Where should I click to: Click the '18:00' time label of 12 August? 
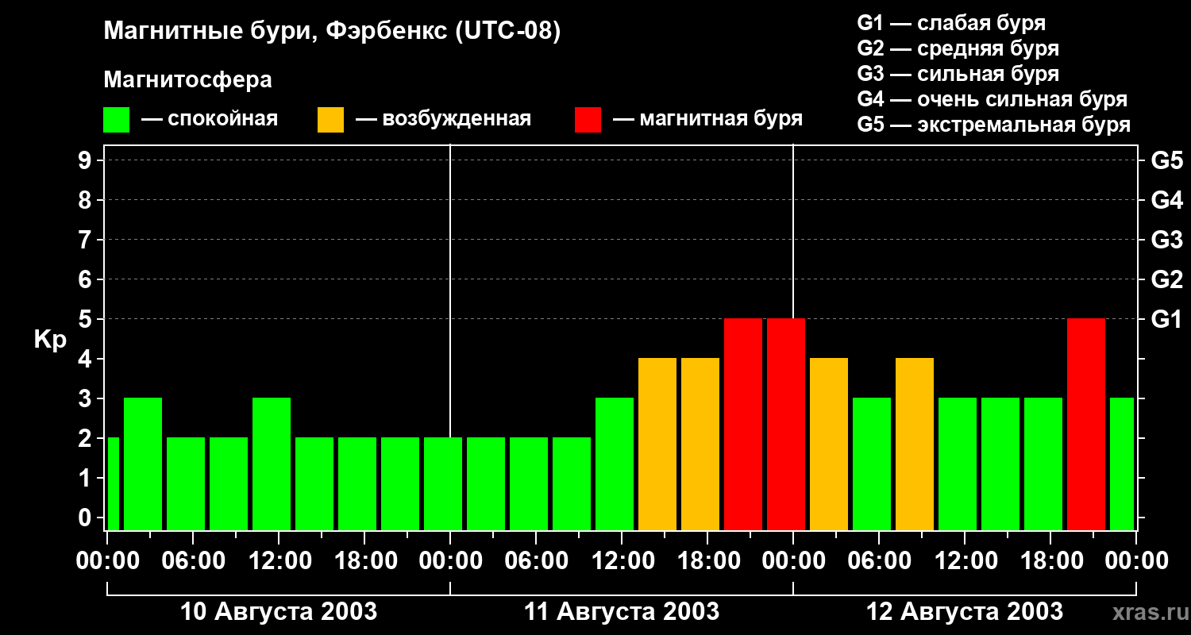pyautogui.click(x=1050, y=560)
